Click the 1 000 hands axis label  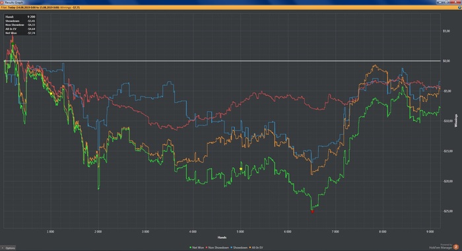pyautogui.click(x=51, y=232)
